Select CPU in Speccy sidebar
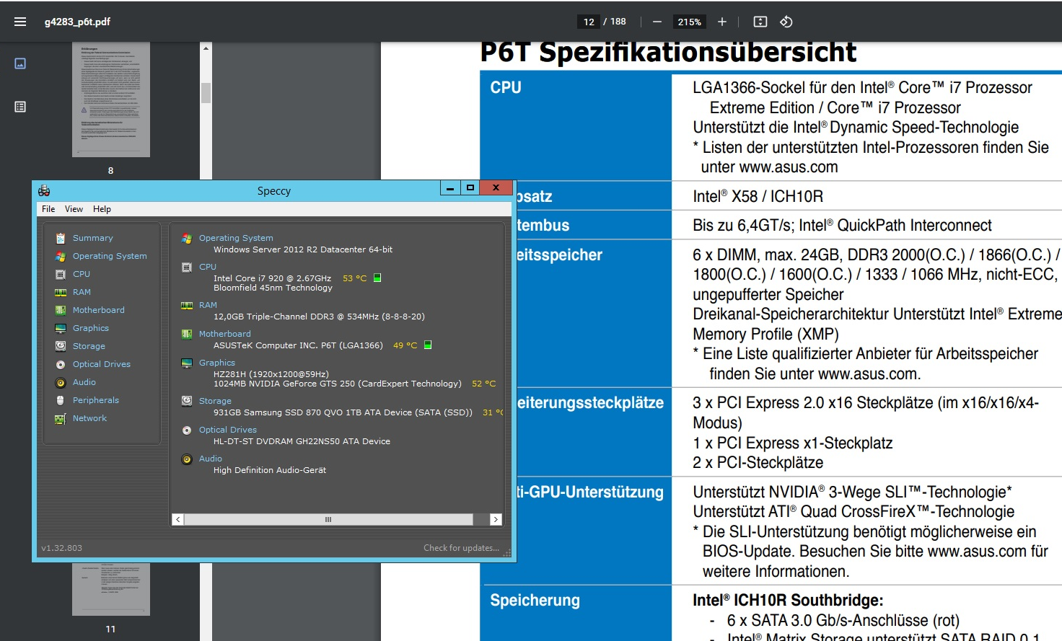Viewport: 1062px width, 641px height. 82,274
